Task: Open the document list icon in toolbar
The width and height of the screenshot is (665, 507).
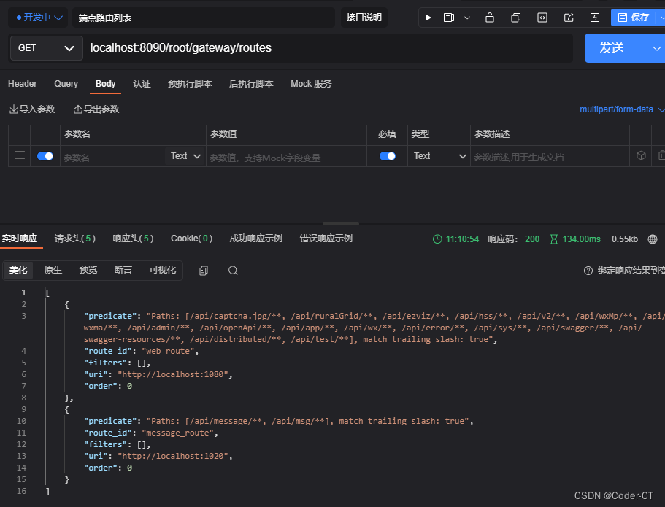Action: (449, 18)
